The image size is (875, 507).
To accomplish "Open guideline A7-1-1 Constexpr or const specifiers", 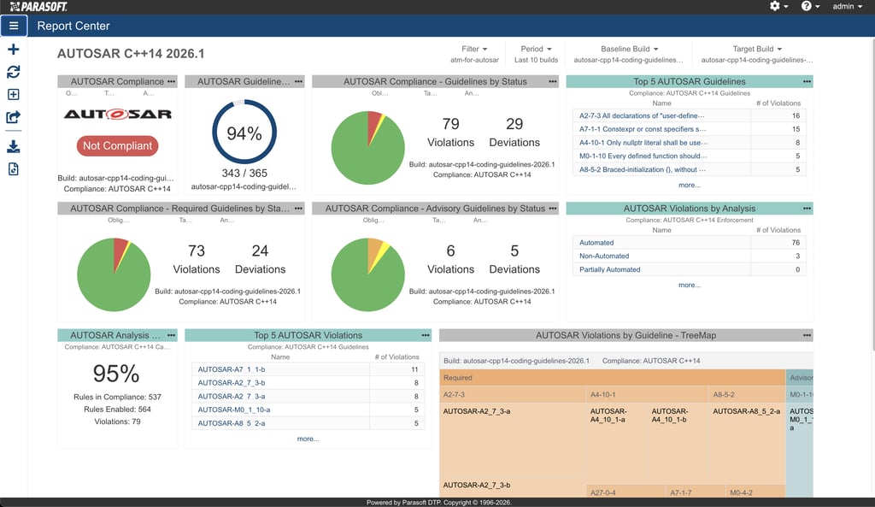I will tap(643, 129).
